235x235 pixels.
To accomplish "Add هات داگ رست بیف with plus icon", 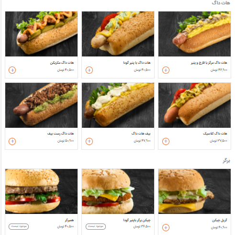I will (x=12, y=141).
